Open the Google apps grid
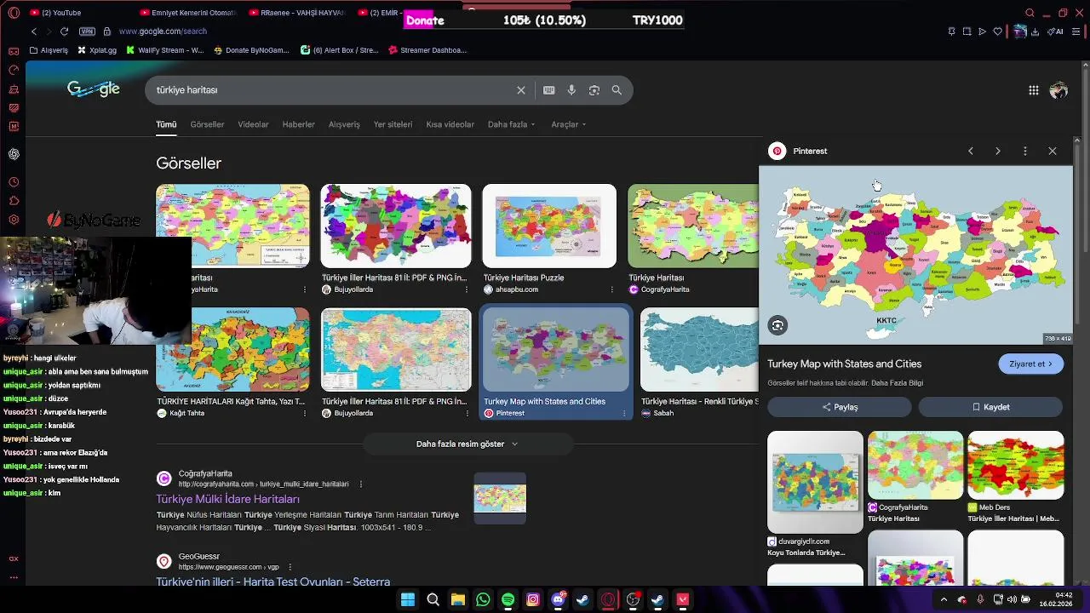Viewport: 1090px width, 613px height. click(1033, 90)
